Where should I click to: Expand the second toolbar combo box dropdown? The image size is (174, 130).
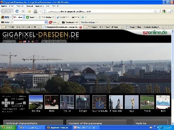click(x=46, y=22)
